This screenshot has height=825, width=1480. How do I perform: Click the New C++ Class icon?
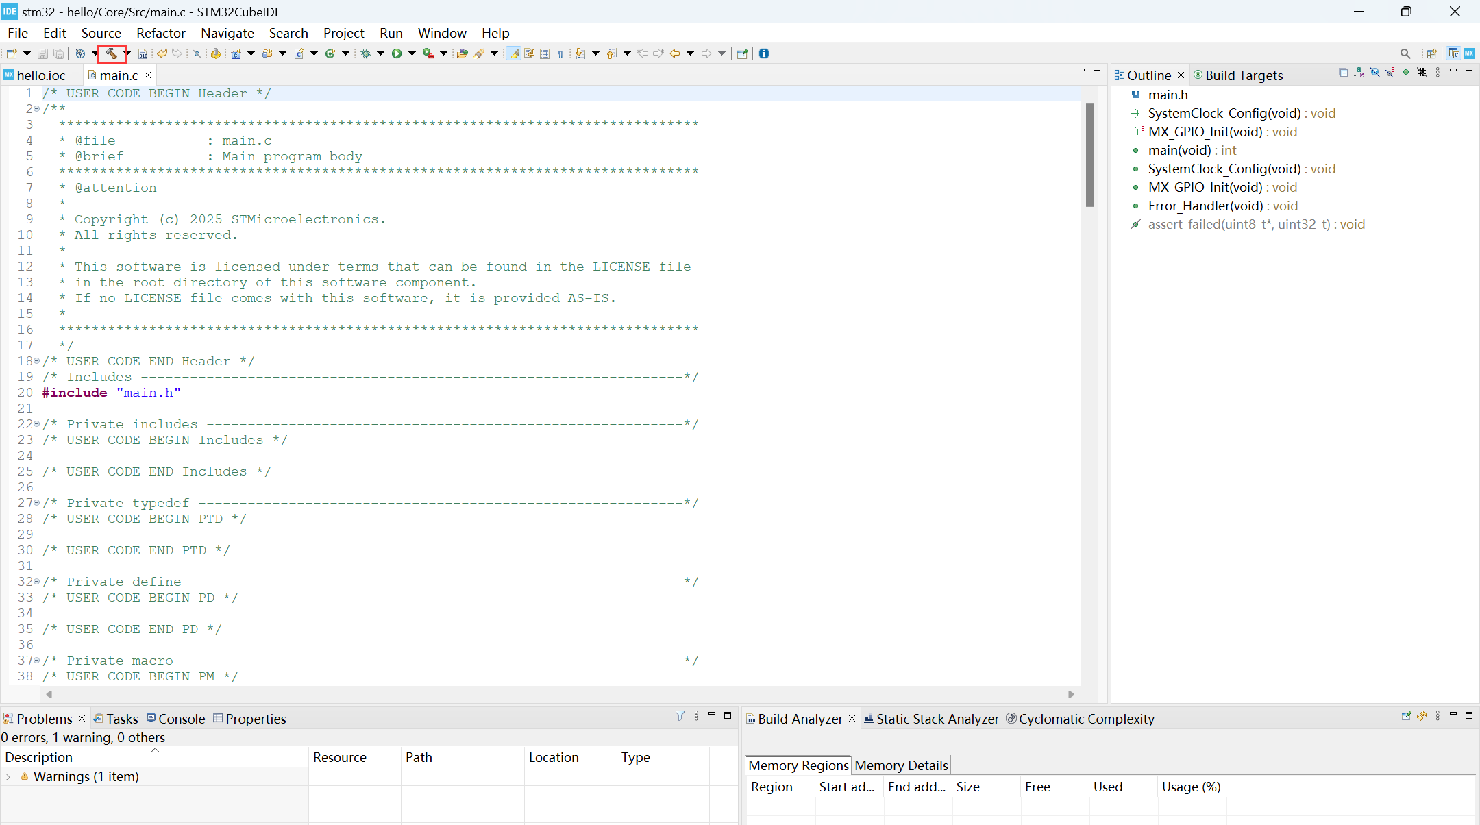click(330, 53)
